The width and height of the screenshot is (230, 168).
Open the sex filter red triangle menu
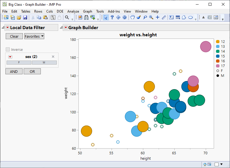pos(10,57)
